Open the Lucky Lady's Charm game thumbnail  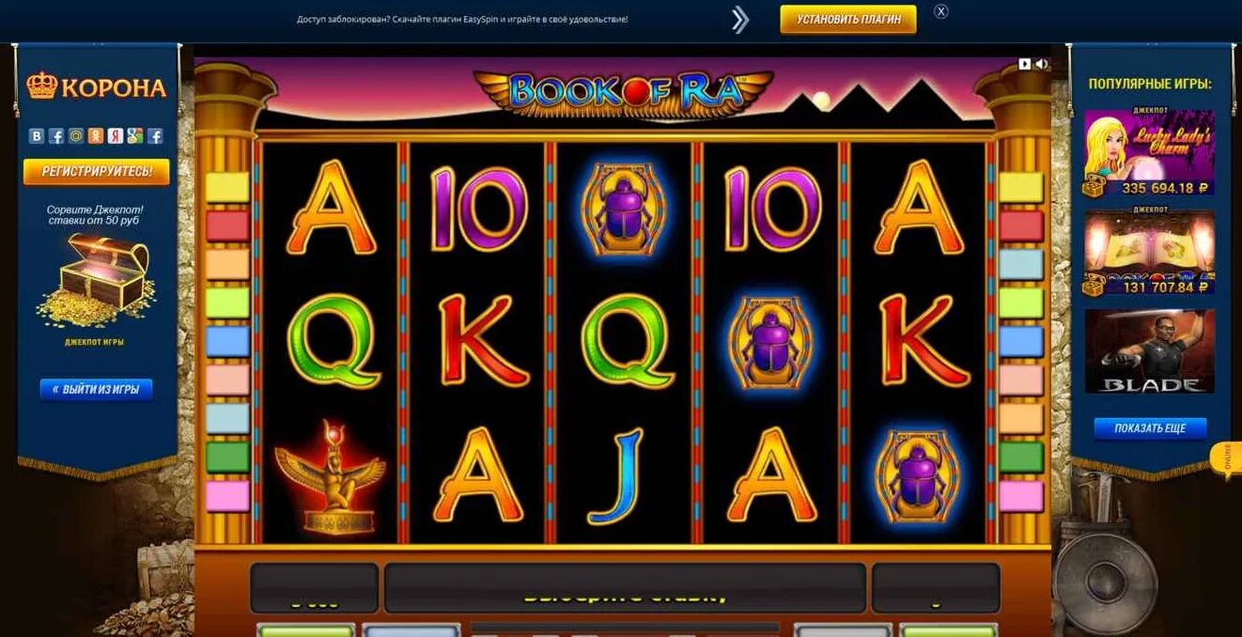(1149, 153)
